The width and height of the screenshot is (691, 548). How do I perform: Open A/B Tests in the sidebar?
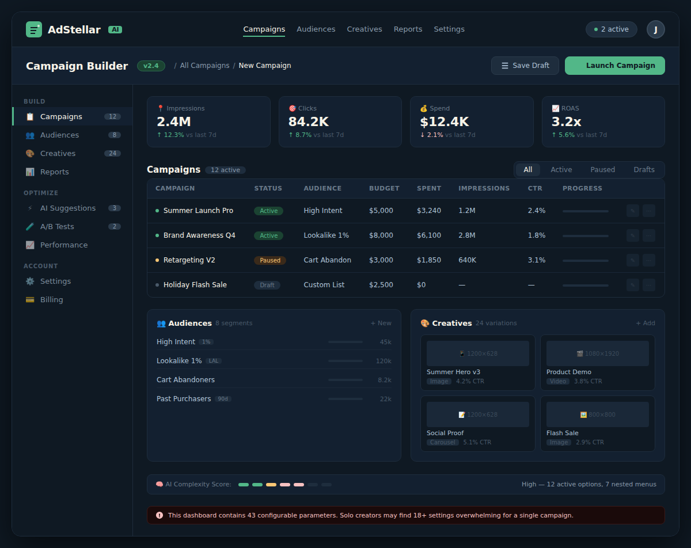[73, 226]
